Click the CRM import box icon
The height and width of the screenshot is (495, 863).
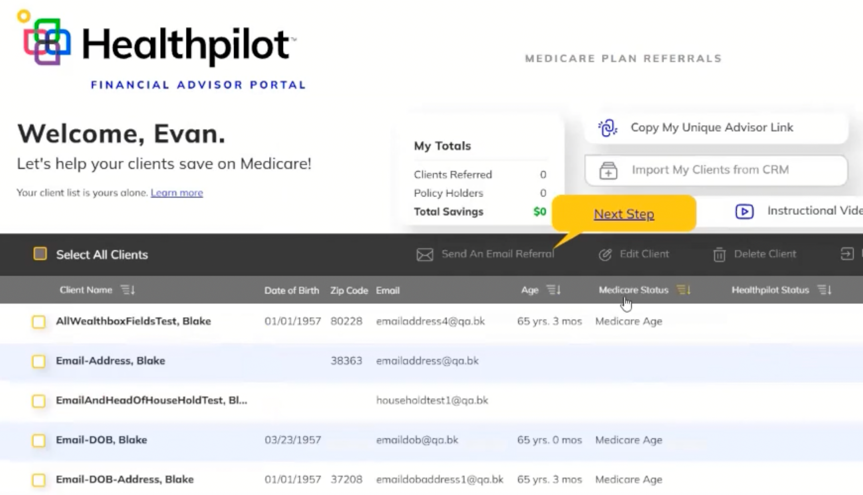point(608,170)
